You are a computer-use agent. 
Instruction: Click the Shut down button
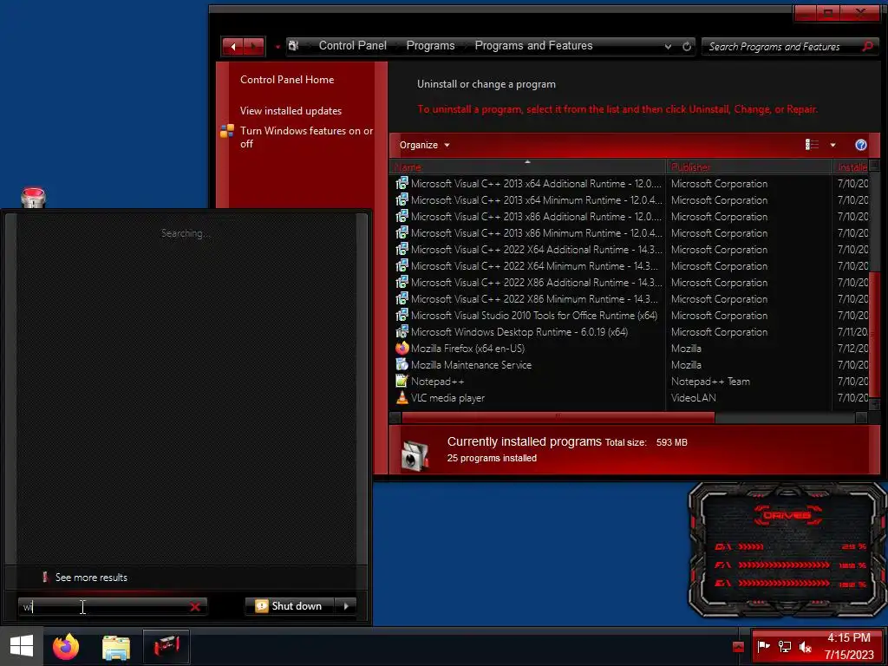pos(290,606)
